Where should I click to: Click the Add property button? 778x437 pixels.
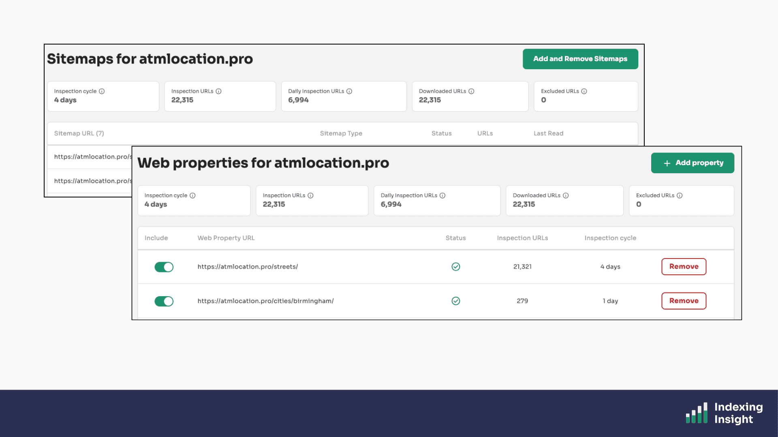point(693,163)
